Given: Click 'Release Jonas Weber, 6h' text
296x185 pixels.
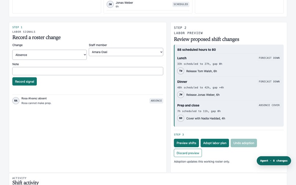Looking at the screenshot, I should (x=203, y=95).
